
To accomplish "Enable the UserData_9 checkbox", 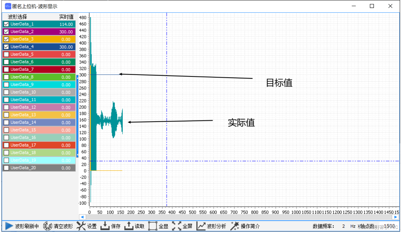I will tap(6, 85).
